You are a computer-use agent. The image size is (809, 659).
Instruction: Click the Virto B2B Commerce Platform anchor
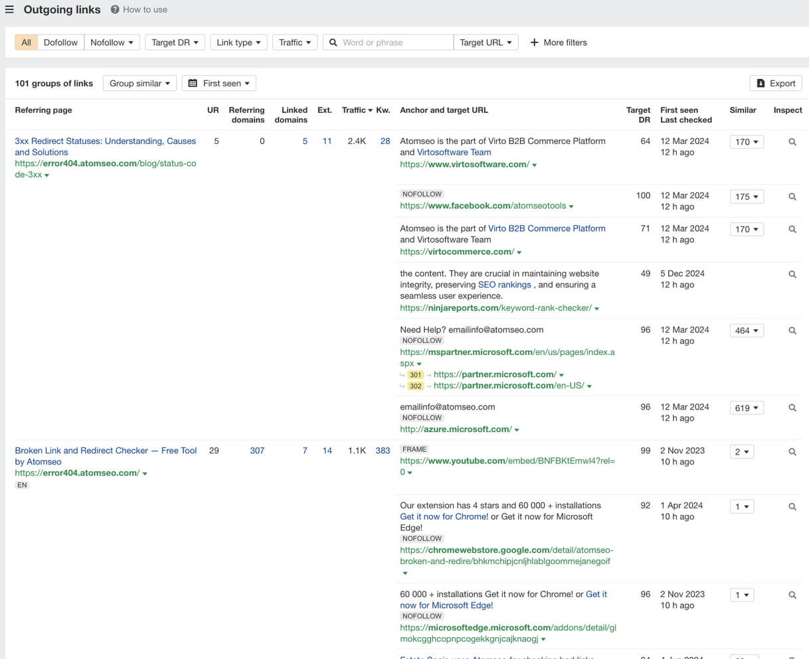point(547,228)
